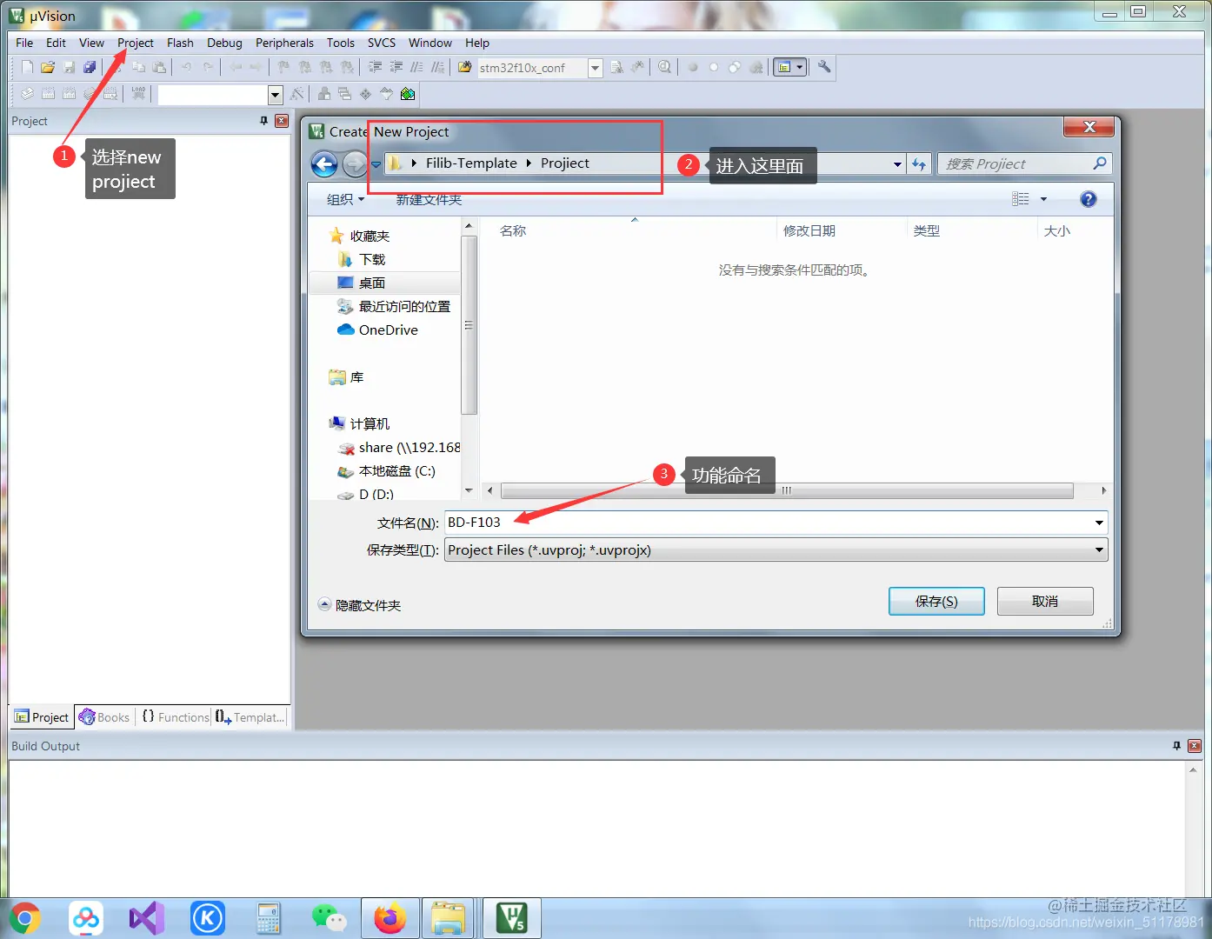Image resolution: width=1212 pixels, height=939 pixels.
Task: Open the 组织 dropdown menu
Action: point(345,199)
